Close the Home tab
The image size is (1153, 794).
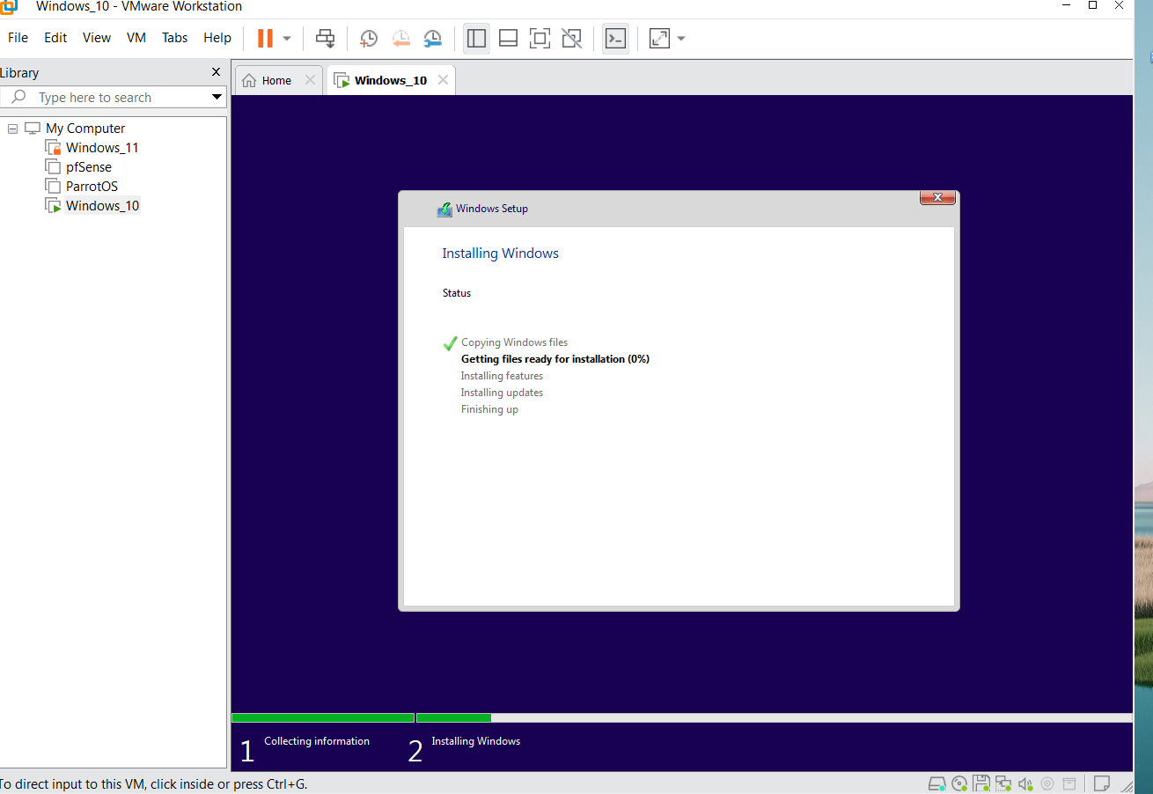[310, 80]
